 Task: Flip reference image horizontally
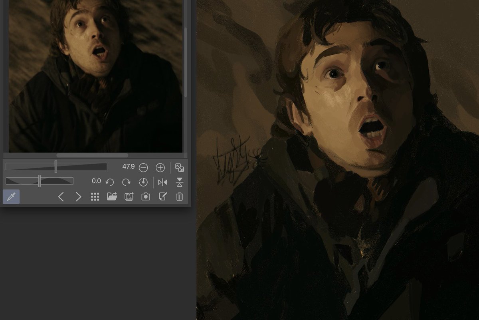163,182
